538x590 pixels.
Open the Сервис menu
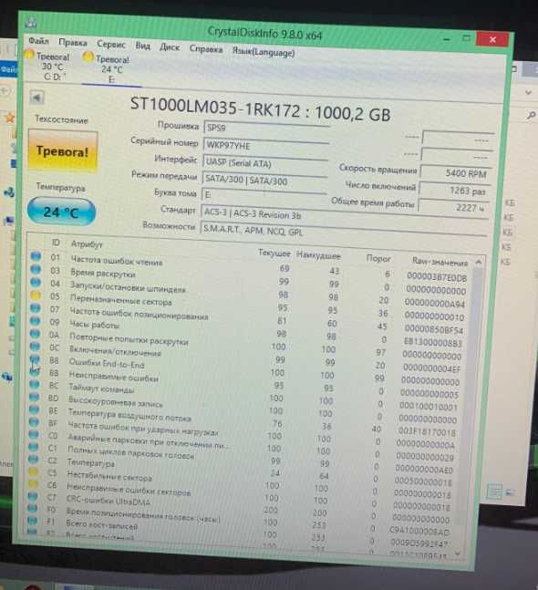[x=111, y=44]
